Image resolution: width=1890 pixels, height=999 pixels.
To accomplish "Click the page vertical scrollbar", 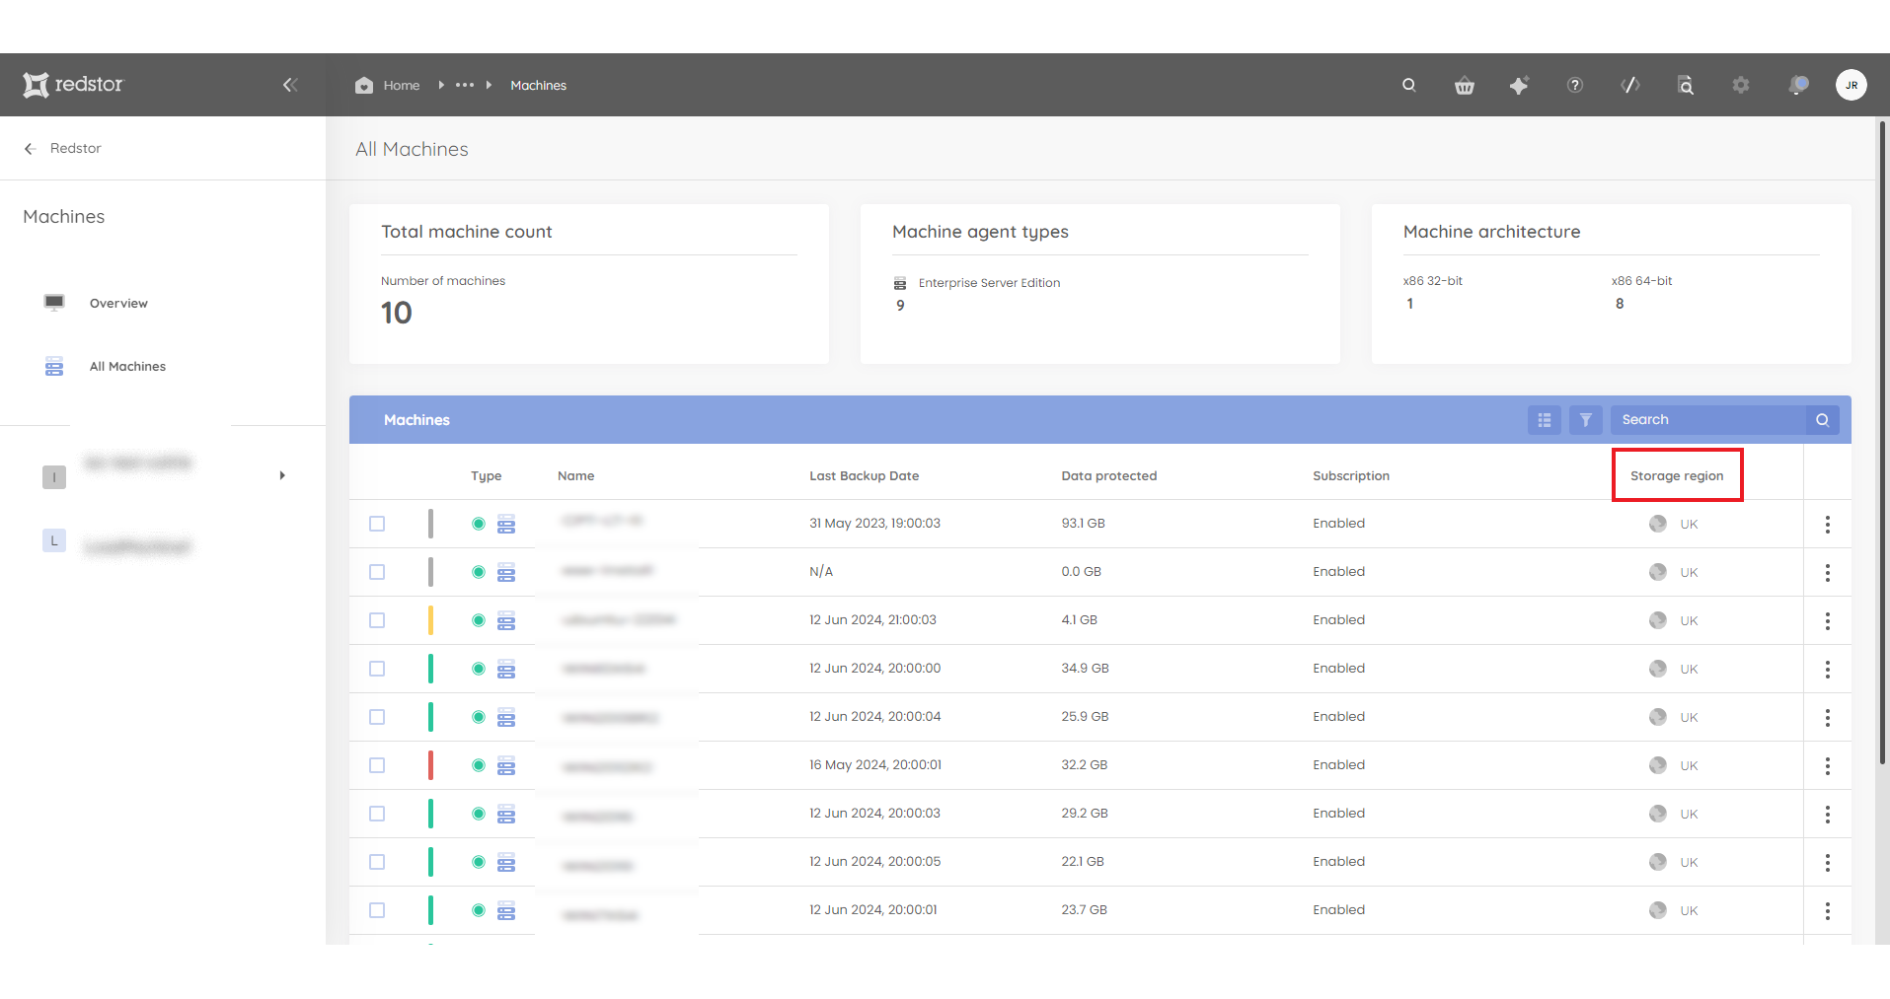I will coord(1883,444).
